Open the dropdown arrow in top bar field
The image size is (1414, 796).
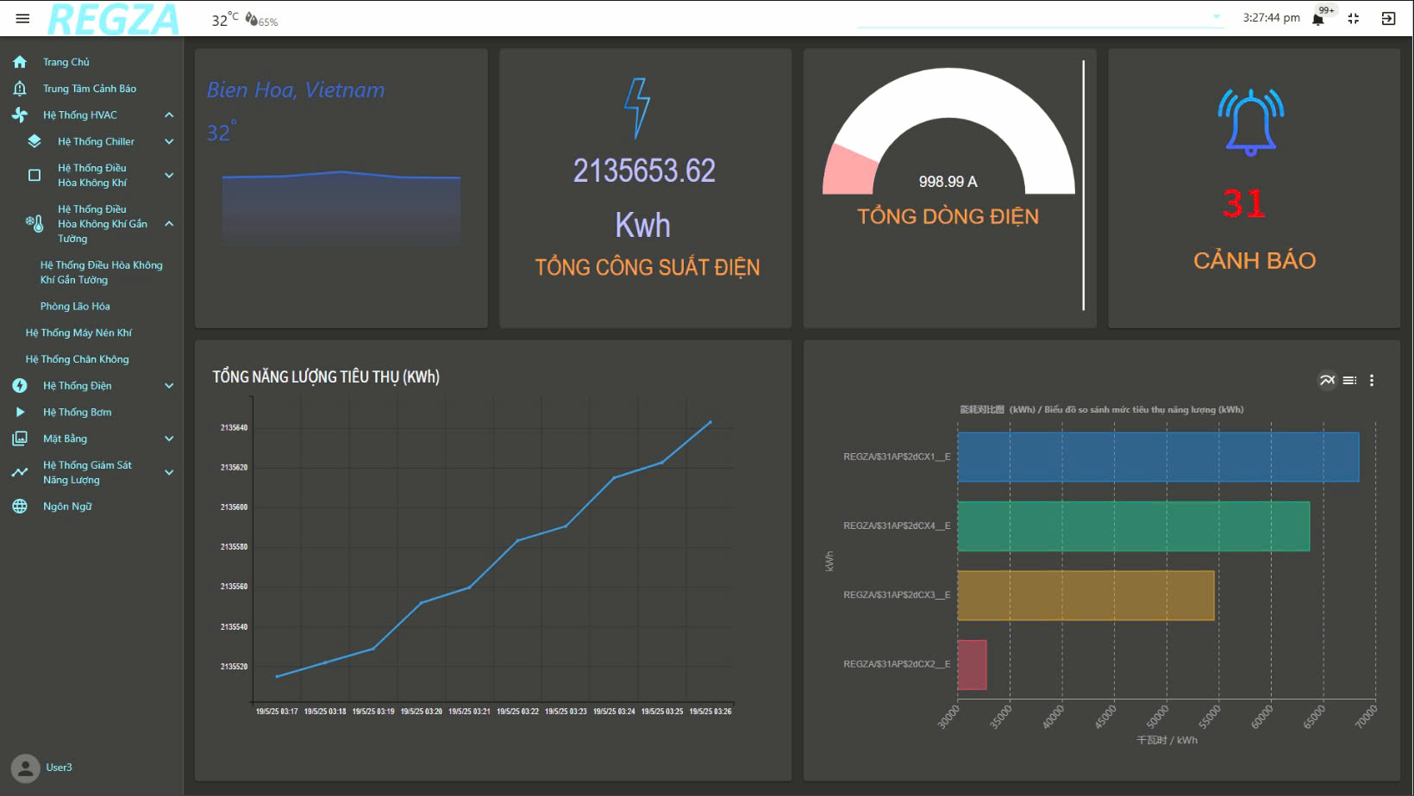tap(1217, 16)
